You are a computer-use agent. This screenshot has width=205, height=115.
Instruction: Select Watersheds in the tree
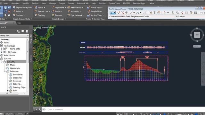click(15, 68)
